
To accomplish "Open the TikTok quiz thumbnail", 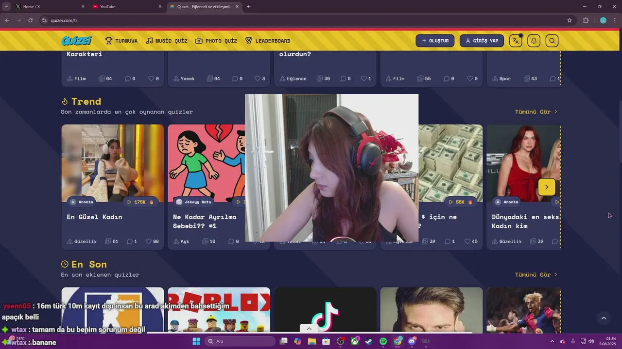I will [x=325, y=310].
